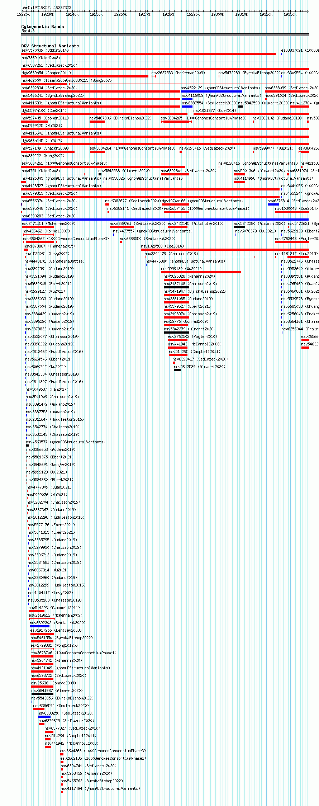The width and height of the screenshot is (319, 806).
Task: Select nsv6390283 (Sedlazeck2020) variant
Action: tap(49, 216)
